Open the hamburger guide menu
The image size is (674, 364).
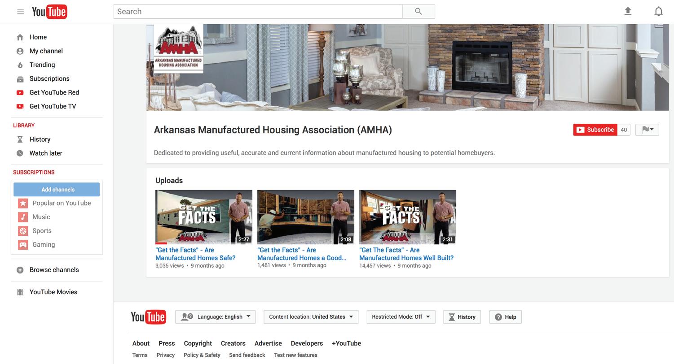tap(20, 12)
